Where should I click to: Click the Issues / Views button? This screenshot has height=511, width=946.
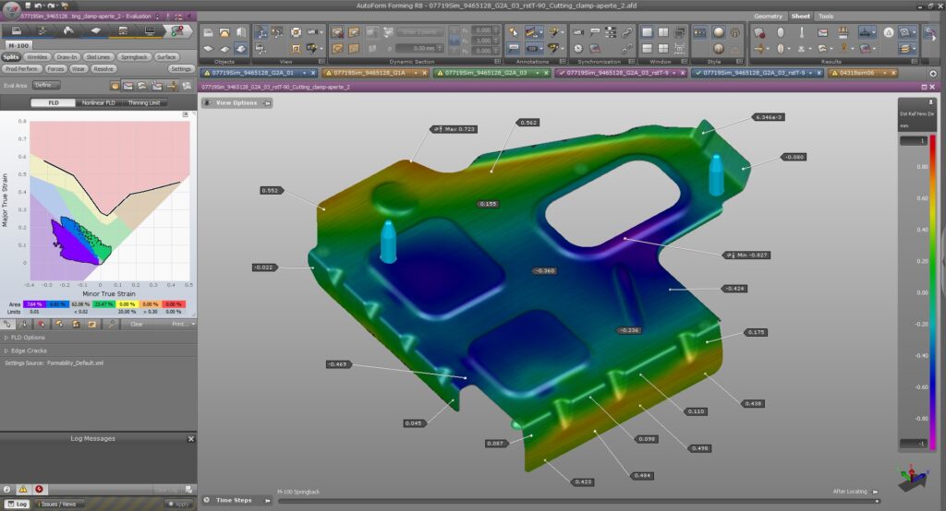[x=58, y=504]
